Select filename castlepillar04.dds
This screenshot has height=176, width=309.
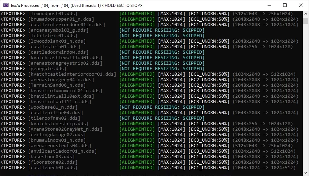pyautogui.click(x=56, y=113)
